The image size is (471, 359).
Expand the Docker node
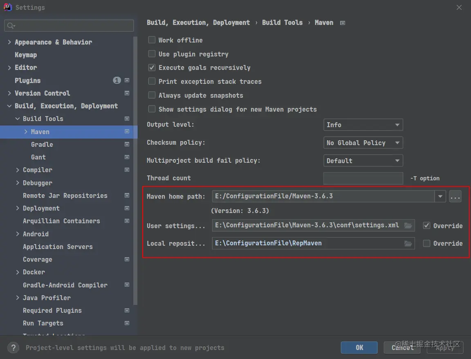tap(18, 272)
